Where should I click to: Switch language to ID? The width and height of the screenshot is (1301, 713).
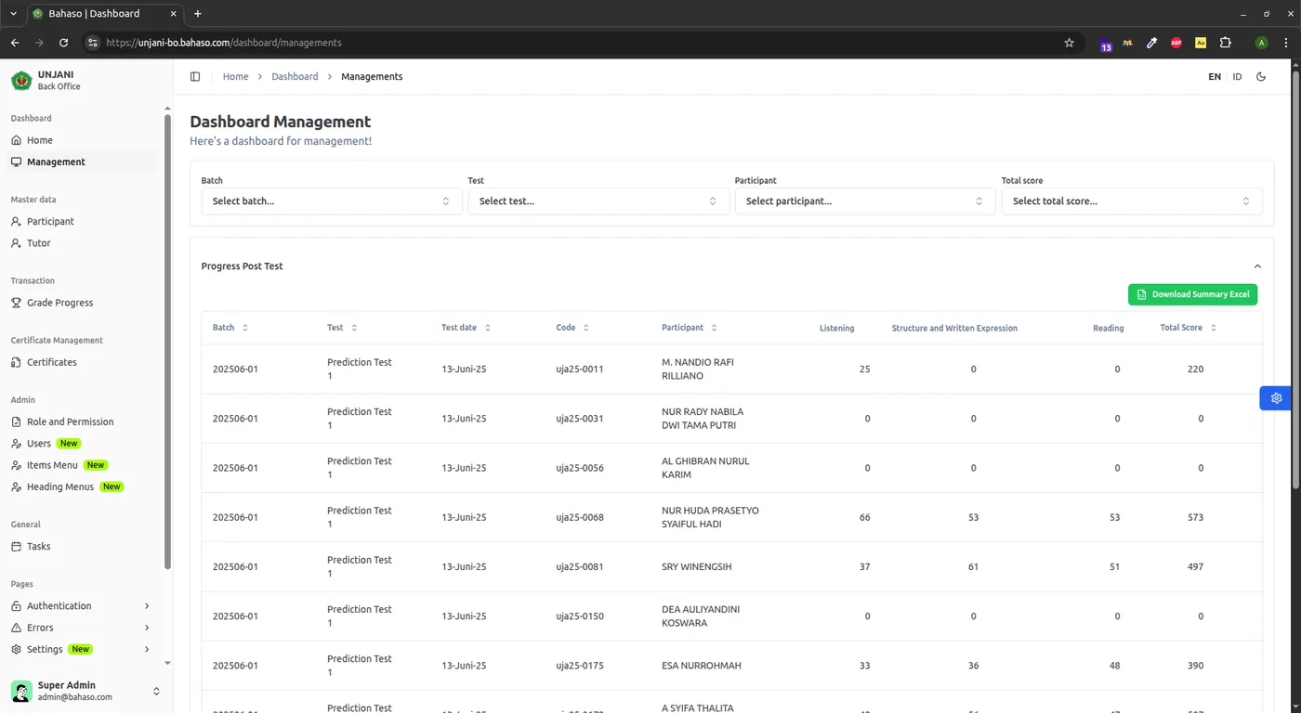pyautogui.click(x=1237, y=77)
